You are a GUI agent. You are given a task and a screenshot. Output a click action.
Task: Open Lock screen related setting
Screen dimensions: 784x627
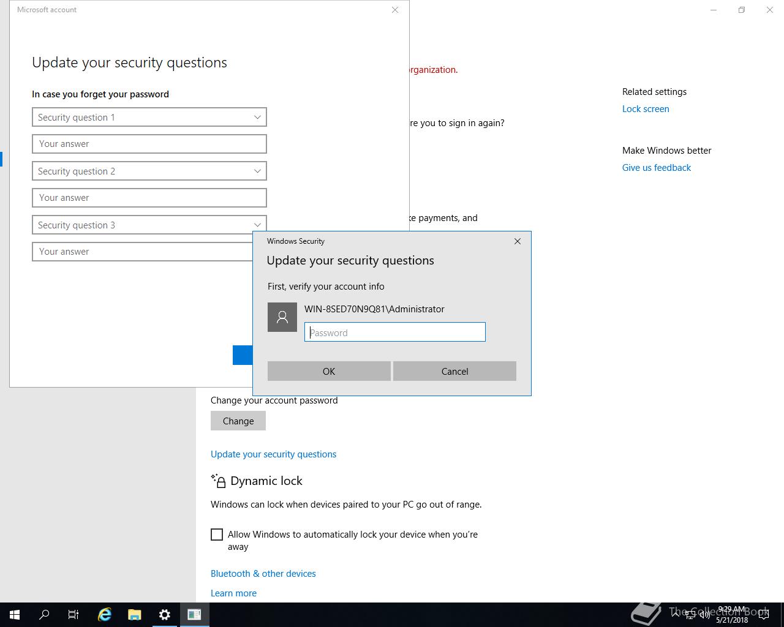[646, 109]
